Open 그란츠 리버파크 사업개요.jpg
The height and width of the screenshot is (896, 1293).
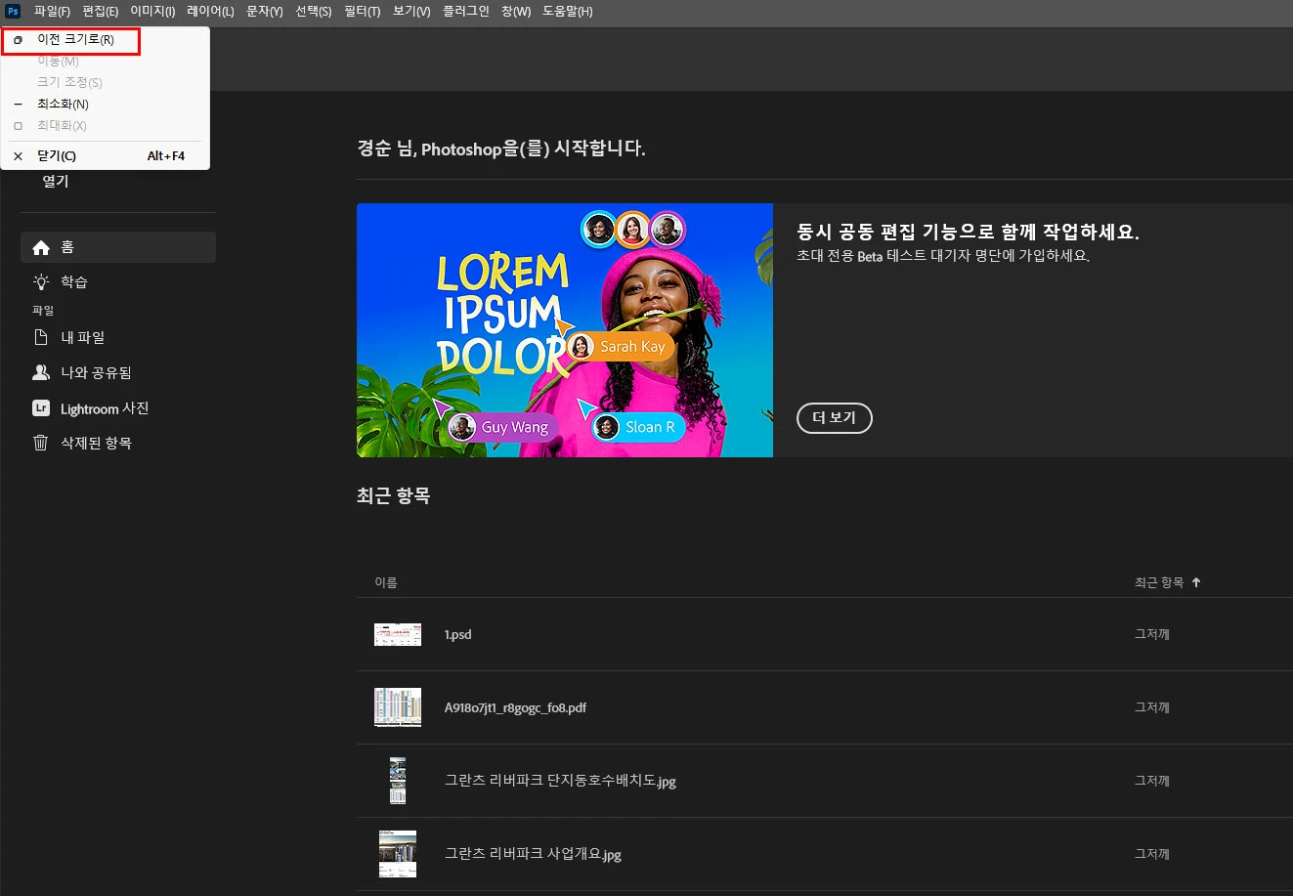point(534,854)
